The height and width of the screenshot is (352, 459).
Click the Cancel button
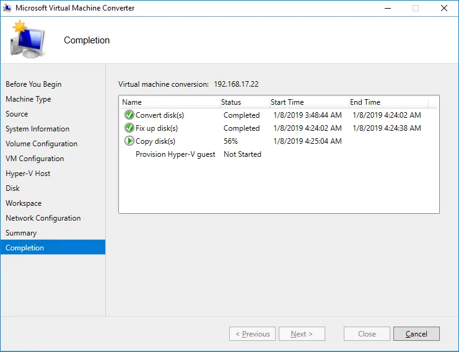point(416,334)
